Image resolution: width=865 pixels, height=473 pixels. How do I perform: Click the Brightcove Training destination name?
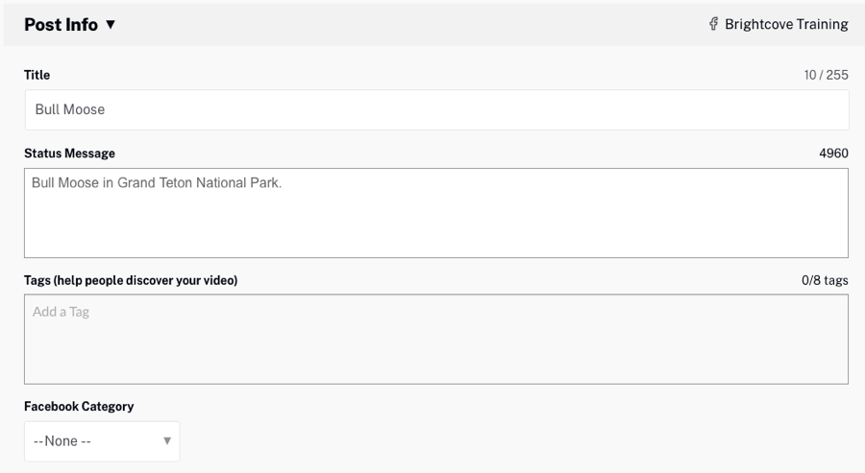(784, 25)
